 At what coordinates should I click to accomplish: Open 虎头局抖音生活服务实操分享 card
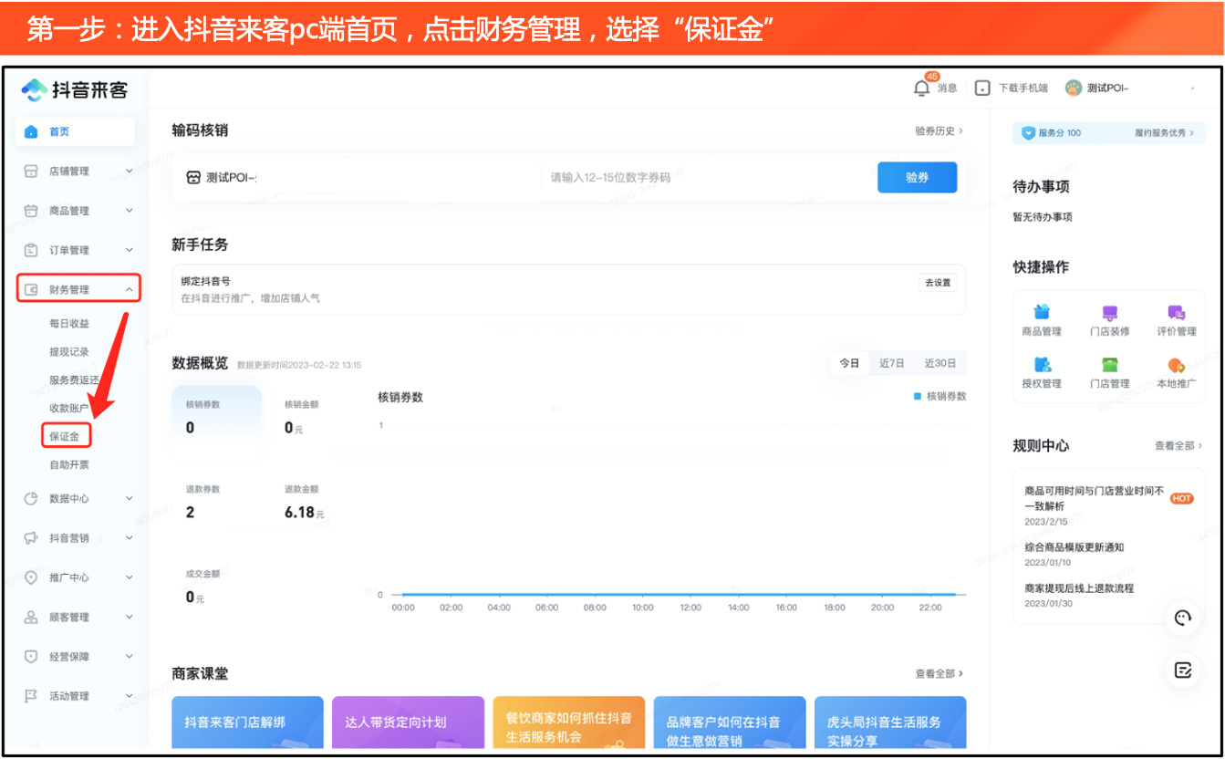[889, 723]
